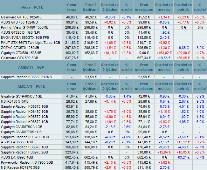Image resolution: width=207 pixels, height=170 pixels.
Task: Click 53,59 € two-weeks-ago price for HD3650
Action: tap(91, 77)
